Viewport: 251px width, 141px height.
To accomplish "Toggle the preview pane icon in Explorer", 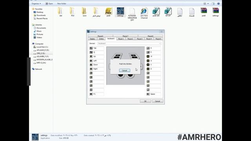I will (x=213, y=4).
